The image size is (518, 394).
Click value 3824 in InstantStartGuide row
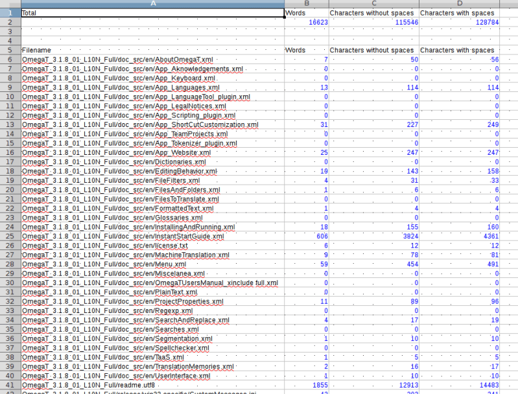point(374,236)
